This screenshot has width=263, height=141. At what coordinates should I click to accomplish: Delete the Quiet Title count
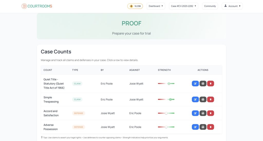(211, 83)
